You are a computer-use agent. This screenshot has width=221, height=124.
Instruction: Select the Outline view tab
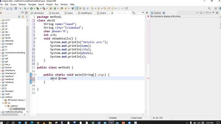pos(156,13)
